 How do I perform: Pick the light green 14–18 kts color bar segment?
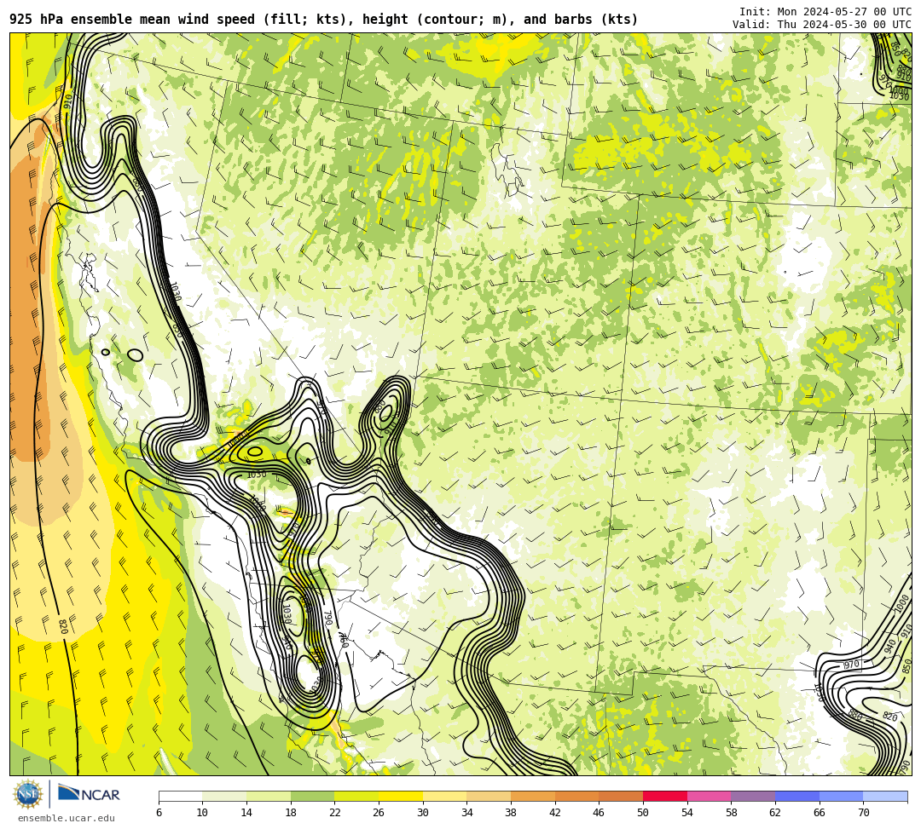269,796
